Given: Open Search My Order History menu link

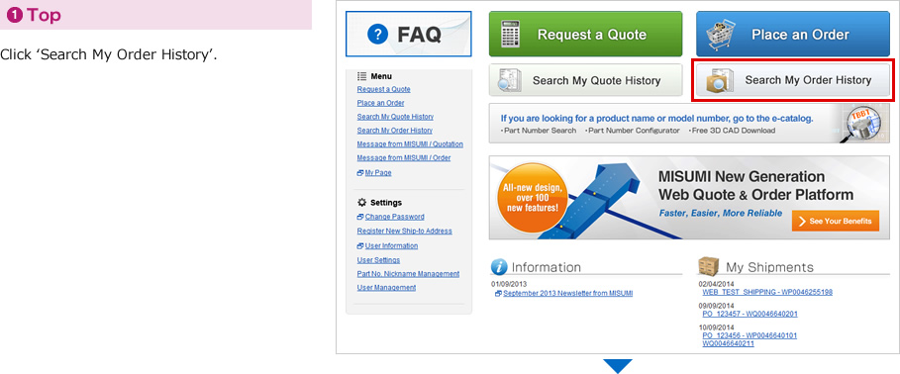Looking at the screenshot, I should [x=394, y=131].
